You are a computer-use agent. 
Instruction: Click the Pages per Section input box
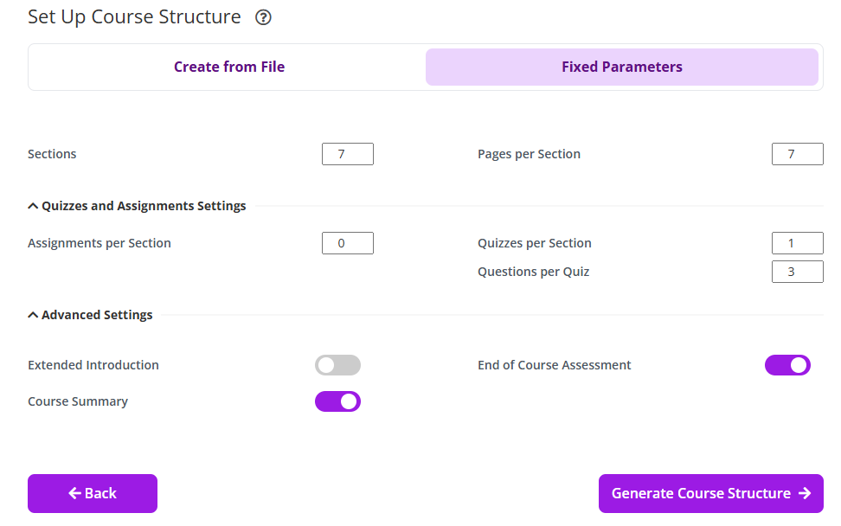(x=797, y=154)
